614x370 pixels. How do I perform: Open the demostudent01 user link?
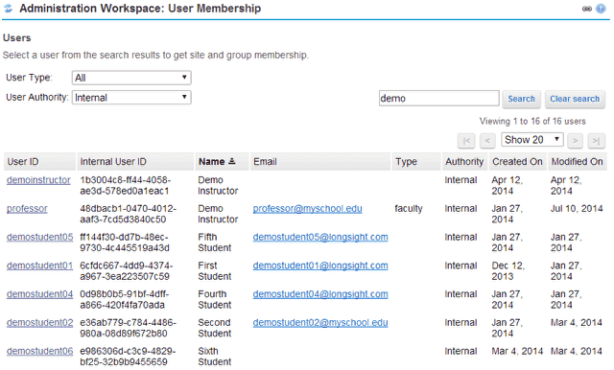pyautogui.click(x=39, y=266)
